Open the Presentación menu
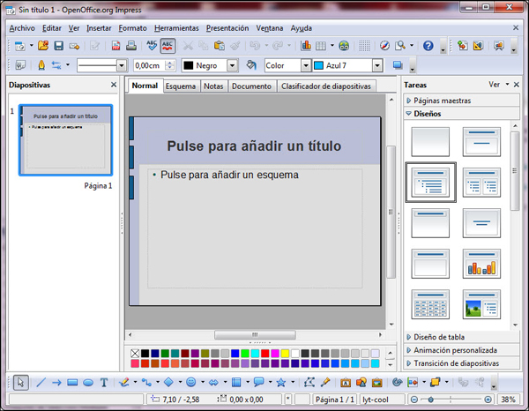 227,28
